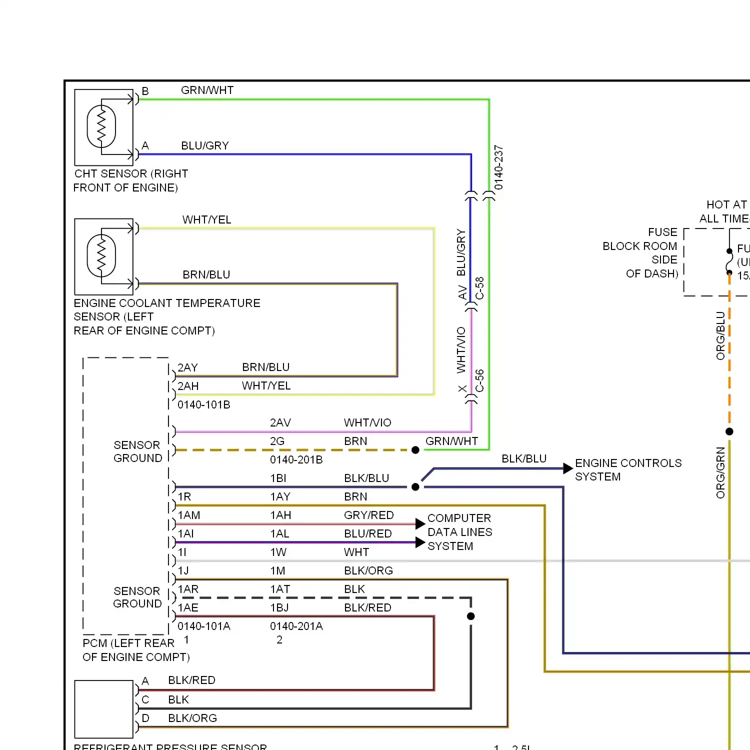The width and height of the screenshot is (750, 750).
Task: Click the 1AL pin label
Action: [x=280, y=534]
